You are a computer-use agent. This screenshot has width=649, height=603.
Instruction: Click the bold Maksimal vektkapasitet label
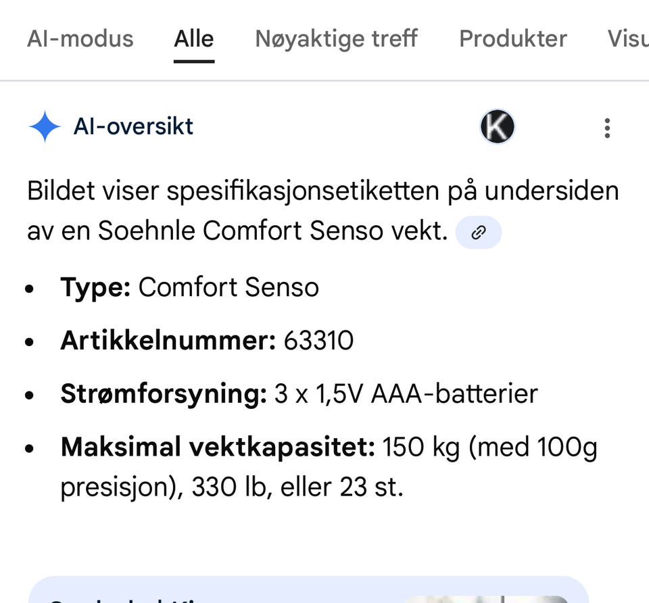pyautogui.click(x=217, y=447)
